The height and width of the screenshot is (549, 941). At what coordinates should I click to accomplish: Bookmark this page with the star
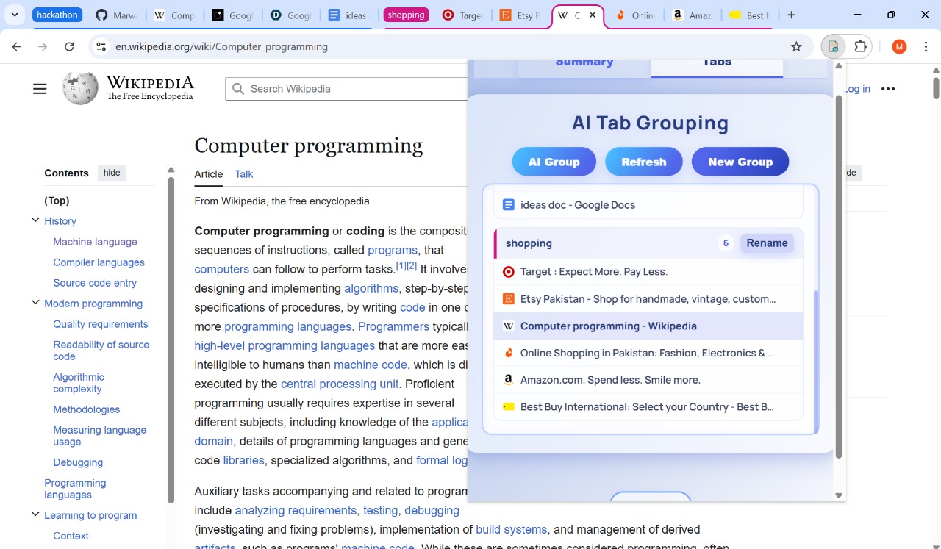coord(796,46)
